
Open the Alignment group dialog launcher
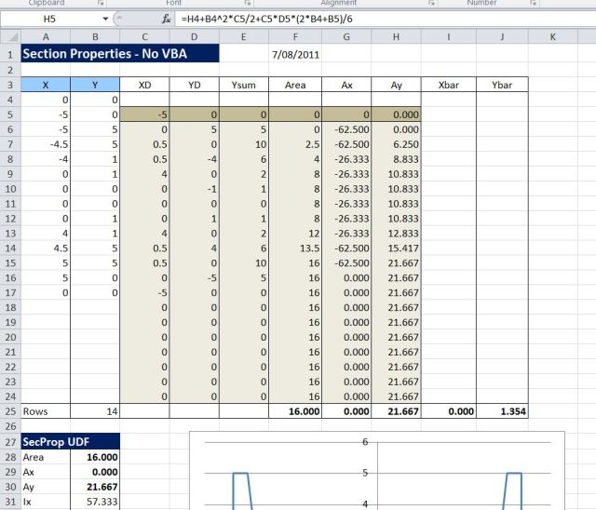click(430, 4)
